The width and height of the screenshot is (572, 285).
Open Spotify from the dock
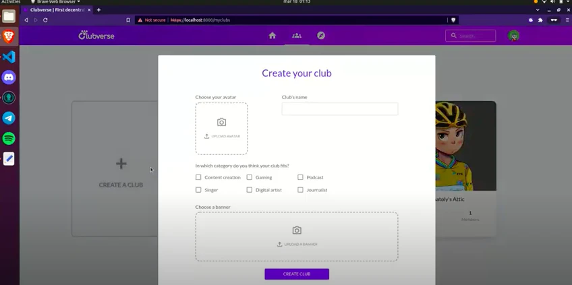(x=8, y=139)
